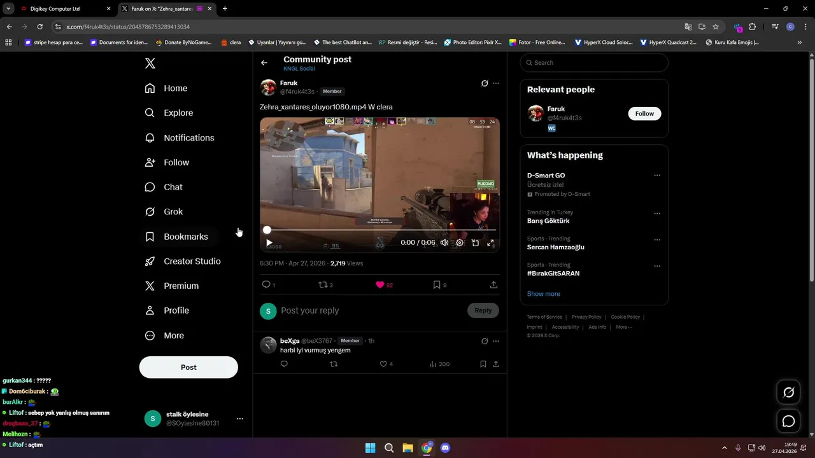Open account menu dots for stalk öylesine

(x=240, y=419)
